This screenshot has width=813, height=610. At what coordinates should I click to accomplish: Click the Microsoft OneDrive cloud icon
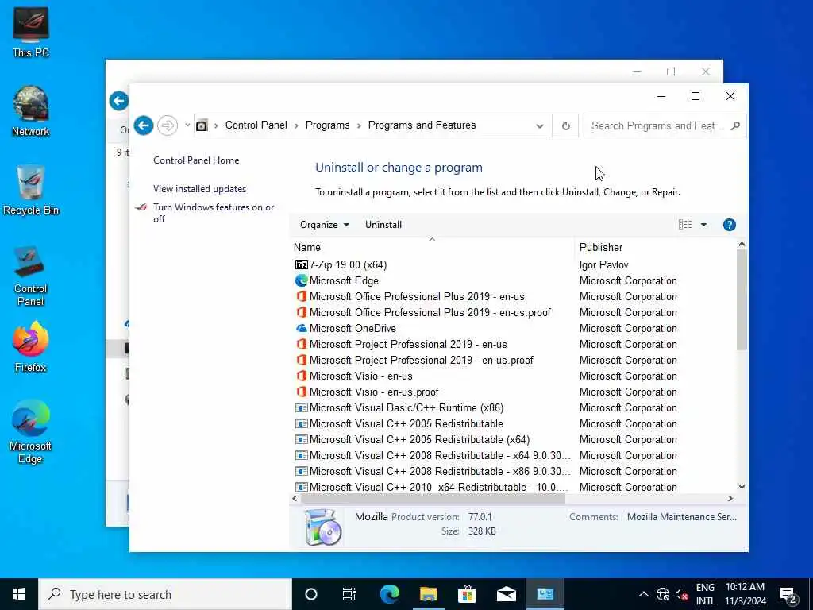tap(301, 328)
